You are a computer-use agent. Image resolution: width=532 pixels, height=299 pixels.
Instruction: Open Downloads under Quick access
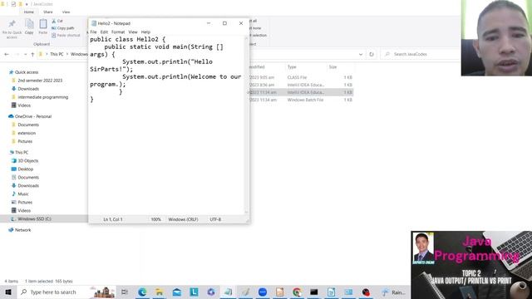click(28, 89)
